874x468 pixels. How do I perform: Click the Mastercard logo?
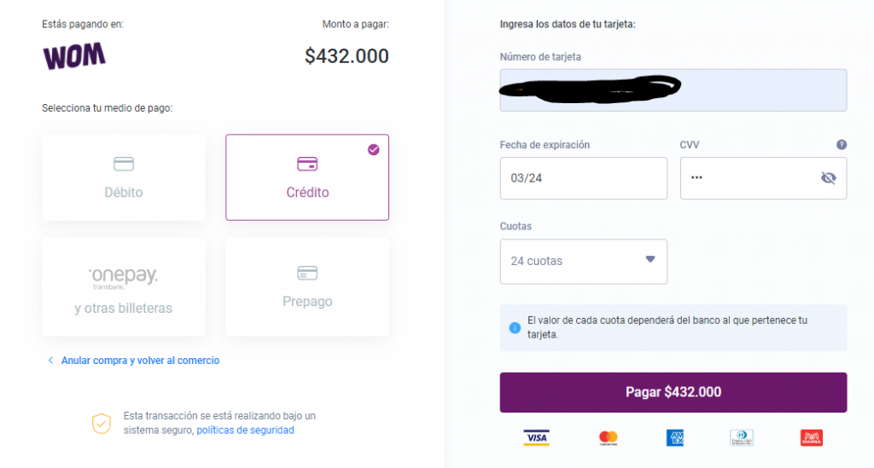tap(608, 438)
